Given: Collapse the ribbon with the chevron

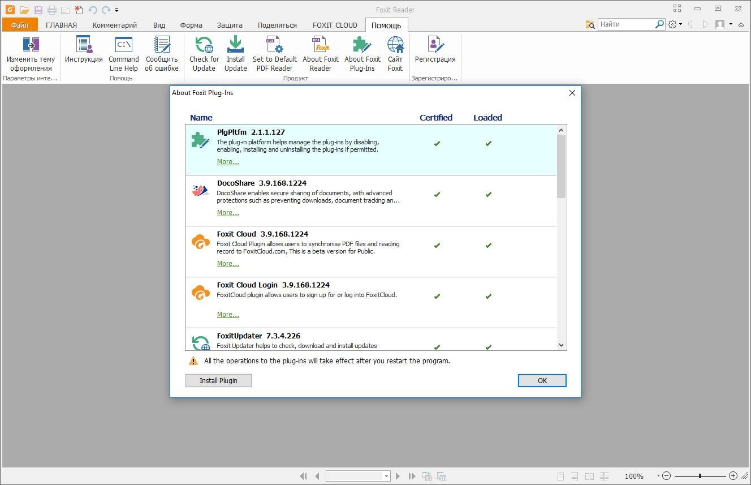Looking at the screenshot, I should (741, 24).
